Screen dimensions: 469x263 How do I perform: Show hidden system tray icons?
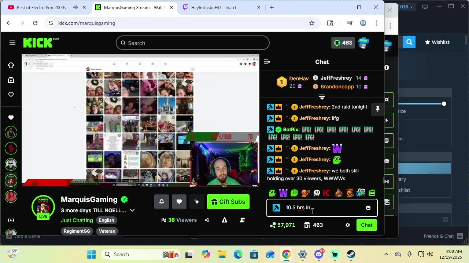386,254
